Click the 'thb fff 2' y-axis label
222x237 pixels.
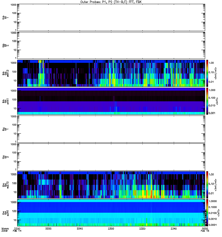click(5, 46)
